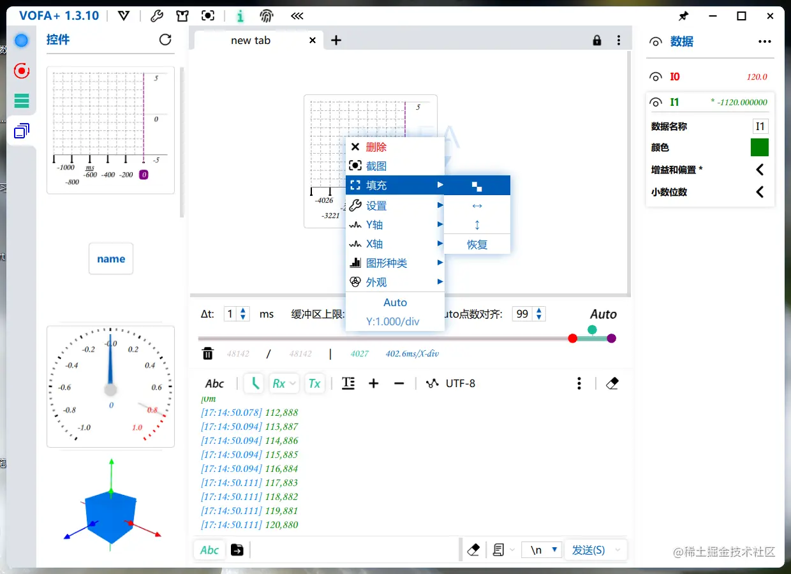Clear buffer using the trash can icon
This screenshot has width=791, height=574.
pyautogui.click(x=207, y=353)
